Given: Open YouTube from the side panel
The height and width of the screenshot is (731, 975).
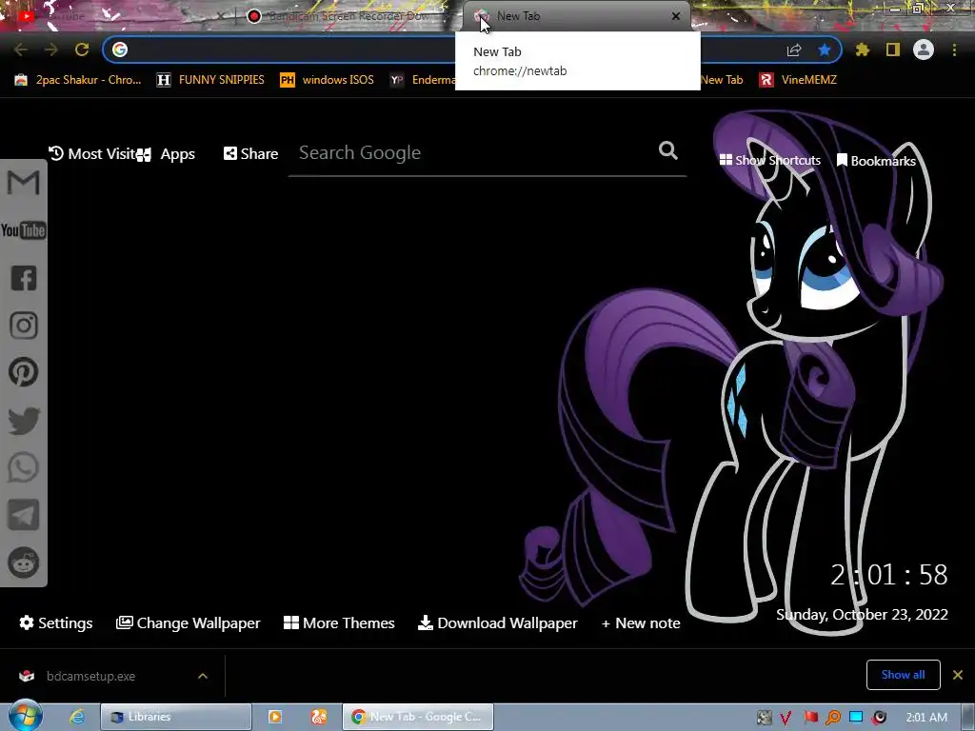Looking at the screenshot, I should point(23,230).
